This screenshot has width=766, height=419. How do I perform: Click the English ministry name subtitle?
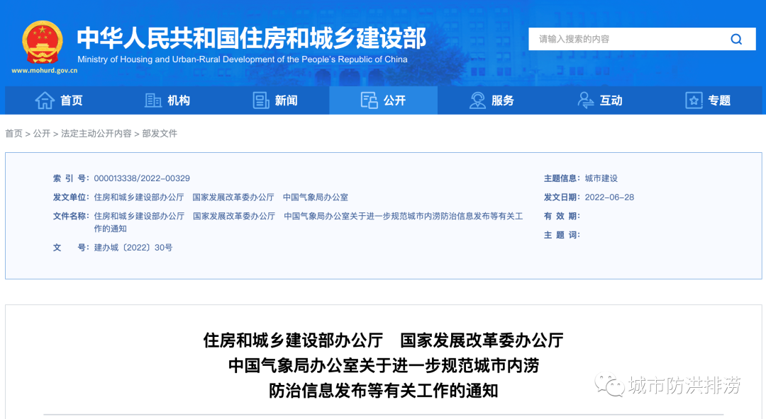(x=243, y=59)
